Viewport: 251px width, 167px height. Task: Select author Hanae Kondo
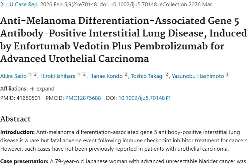pyautogui.click(x=106, y=76)
